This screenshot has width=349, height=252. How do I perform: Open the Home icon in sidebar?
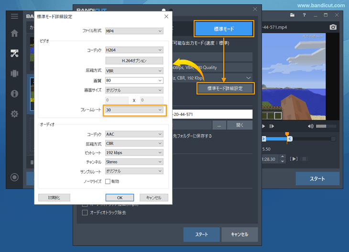pyautogui.click(x=15, y=33)
